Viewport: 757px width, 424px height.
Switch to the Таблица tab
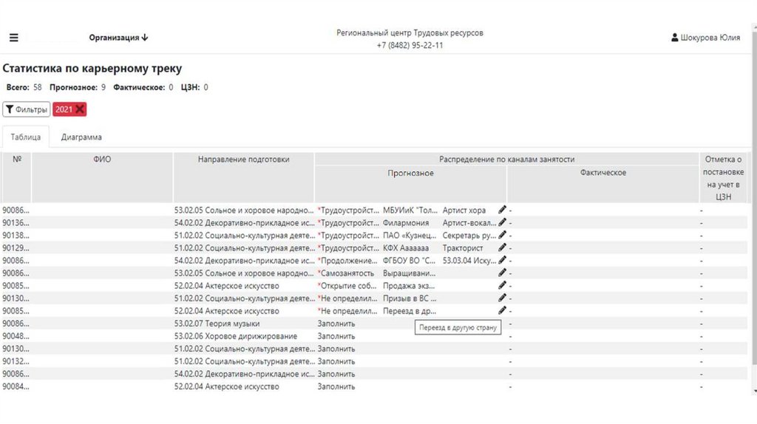coord(26,137)
